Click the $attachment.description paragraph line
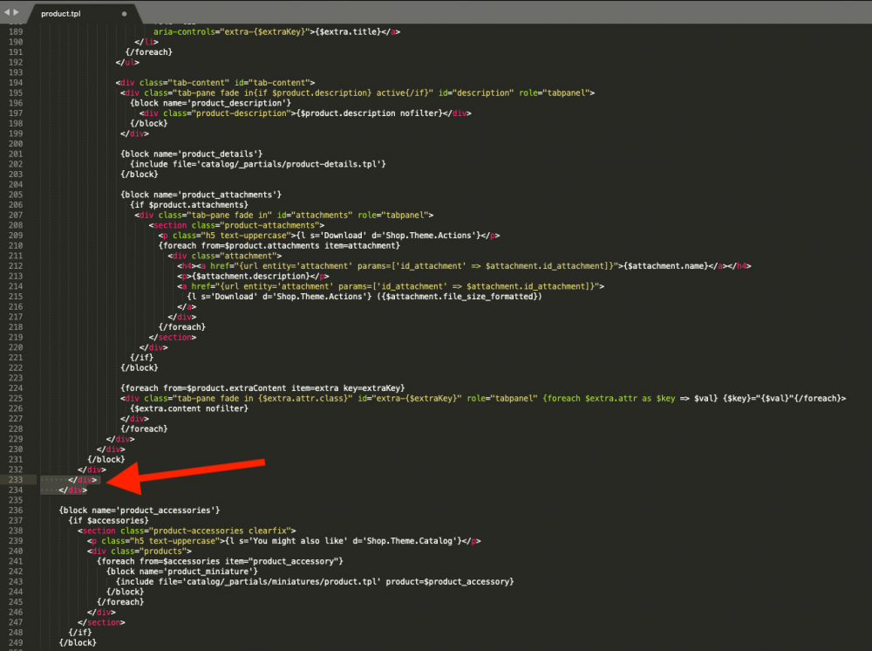The image size is (872, 651). point(253,276)
